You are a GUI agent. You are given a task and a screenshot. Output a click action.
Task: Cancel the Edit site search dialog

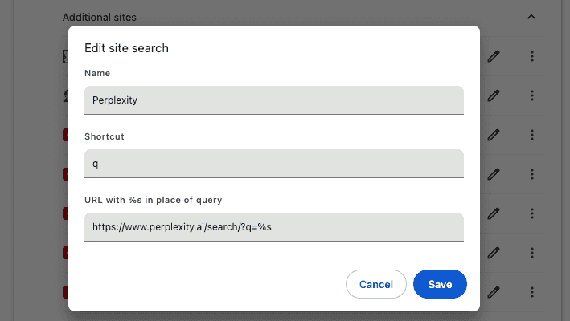point(376,284)
